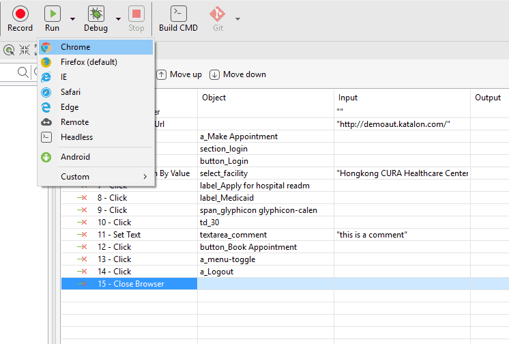Click the target icon below the Record button
The width and height of the screenshot is (509, 344).
coord(9,50)
